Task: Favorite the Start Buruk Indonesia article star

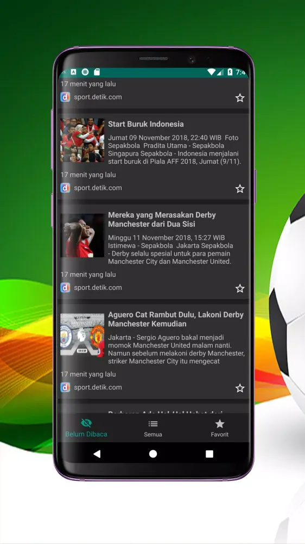Action: 240,189
